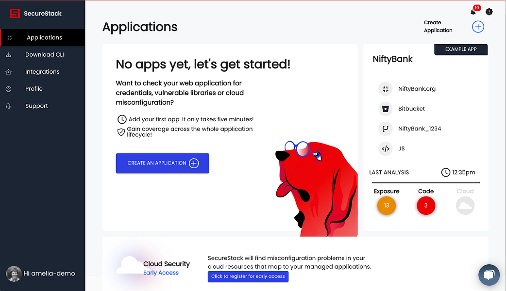The image size is (506, 291).
Task: Click the SecureStack logo icon
Action: [15, 13]
